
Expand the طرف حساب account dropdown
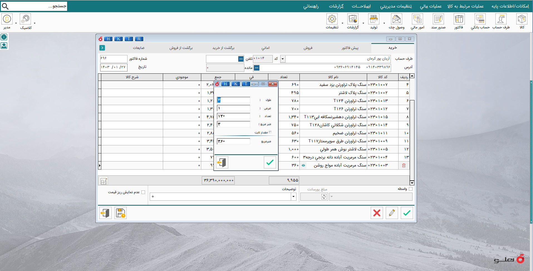(x=283, y=59)
